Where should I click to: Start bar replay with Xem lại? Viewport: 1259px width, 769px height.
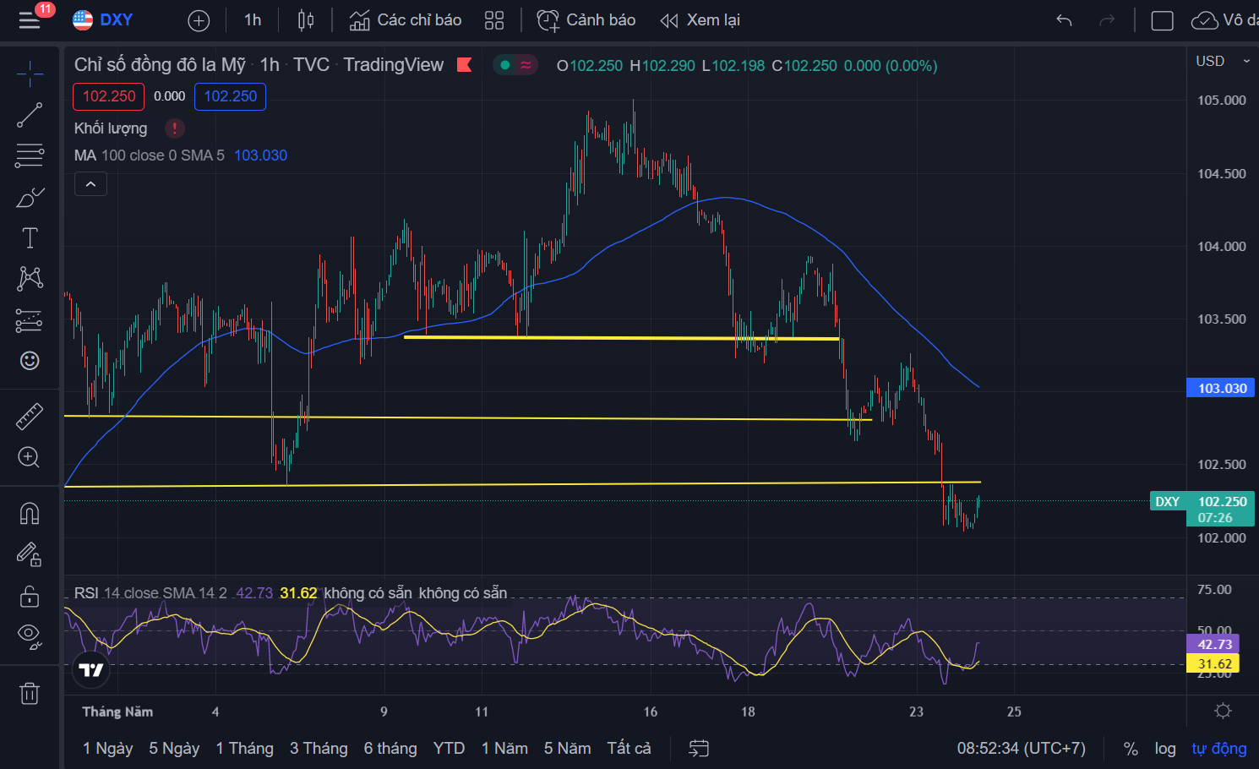(700, 20)
